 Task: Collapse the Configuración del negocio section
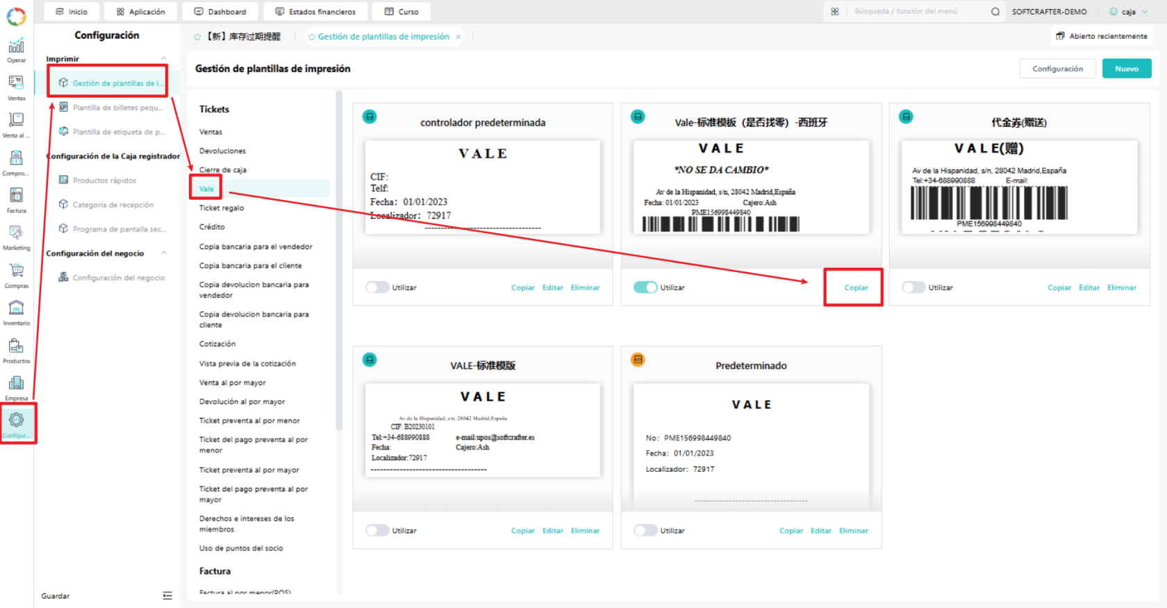pyautogui.click(x=164, y=253)
